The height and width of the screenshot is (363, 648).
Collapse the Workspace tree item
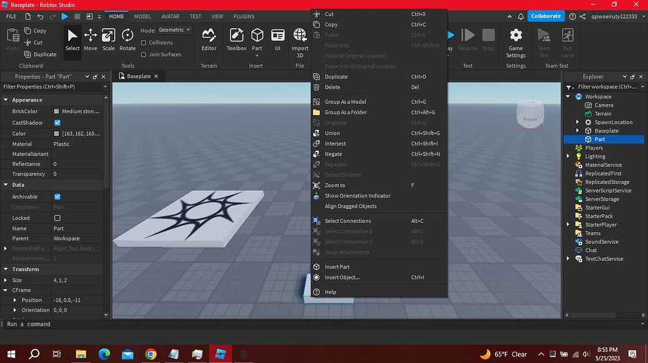[568, 96]
